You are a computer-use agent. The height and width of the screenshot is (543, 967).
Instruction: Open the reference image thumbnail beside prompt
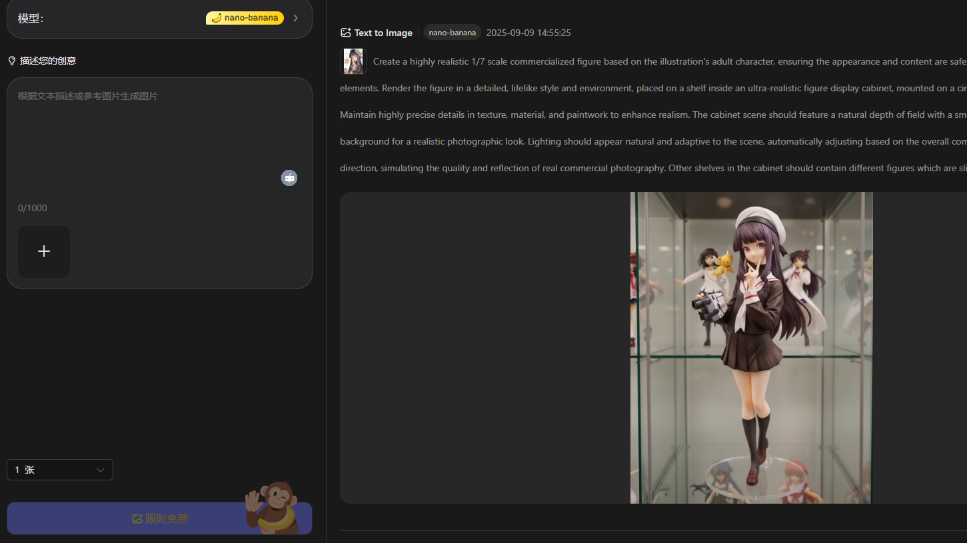353,61
